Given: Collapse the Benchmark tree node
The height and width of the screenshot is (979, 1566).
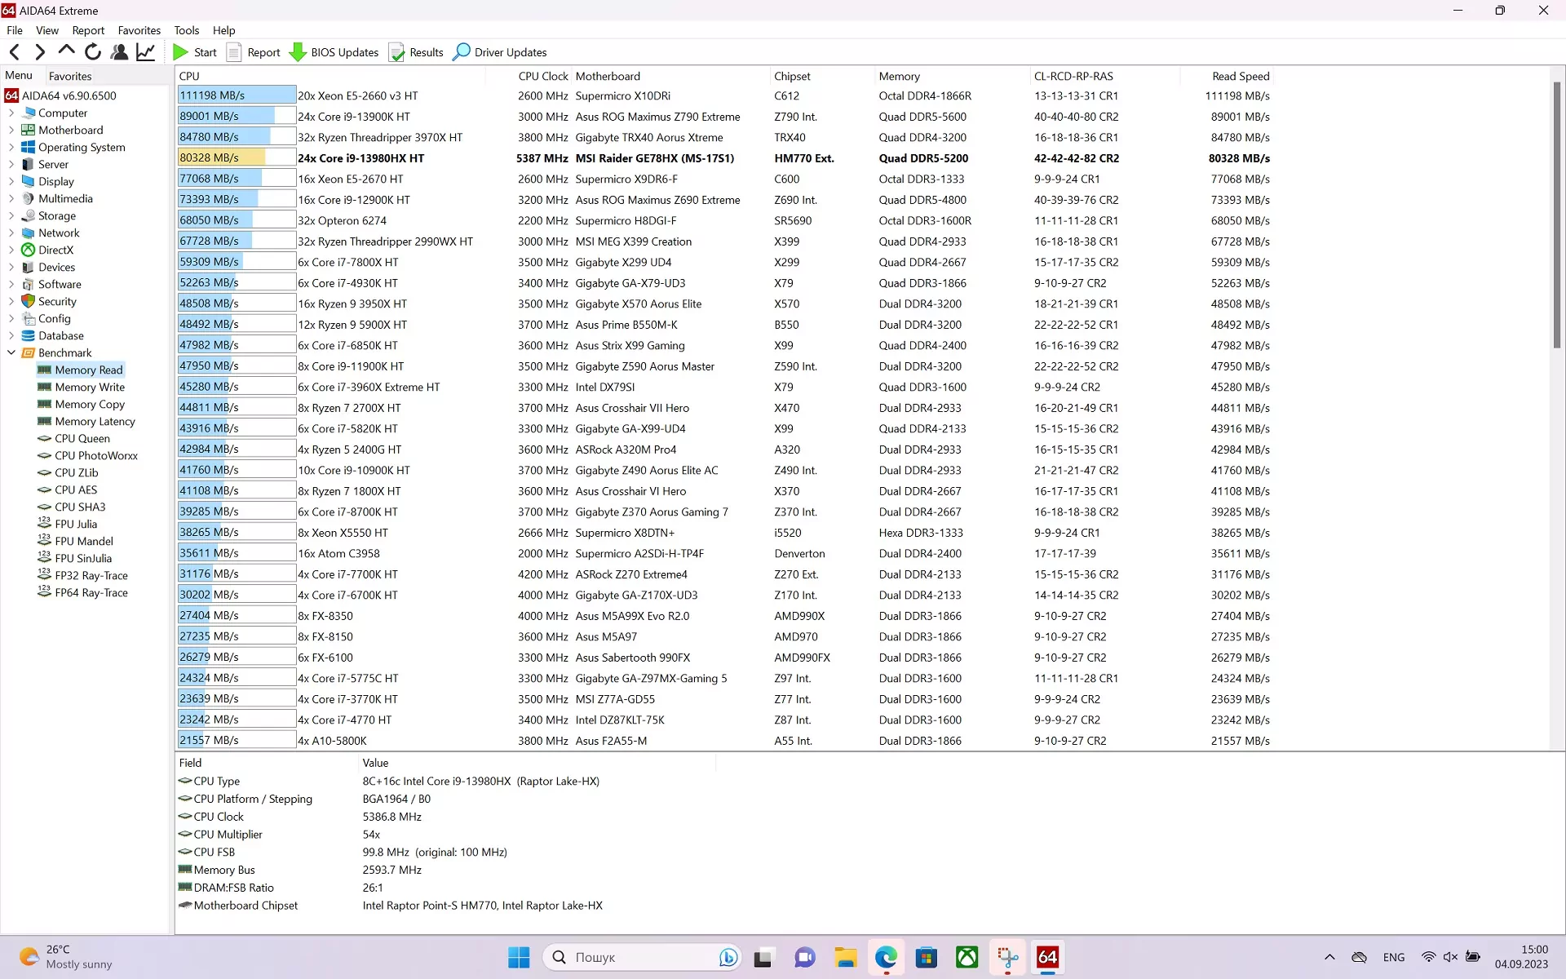Looking at the screenshot, I should pyautogui.click(x=11, y=353).
